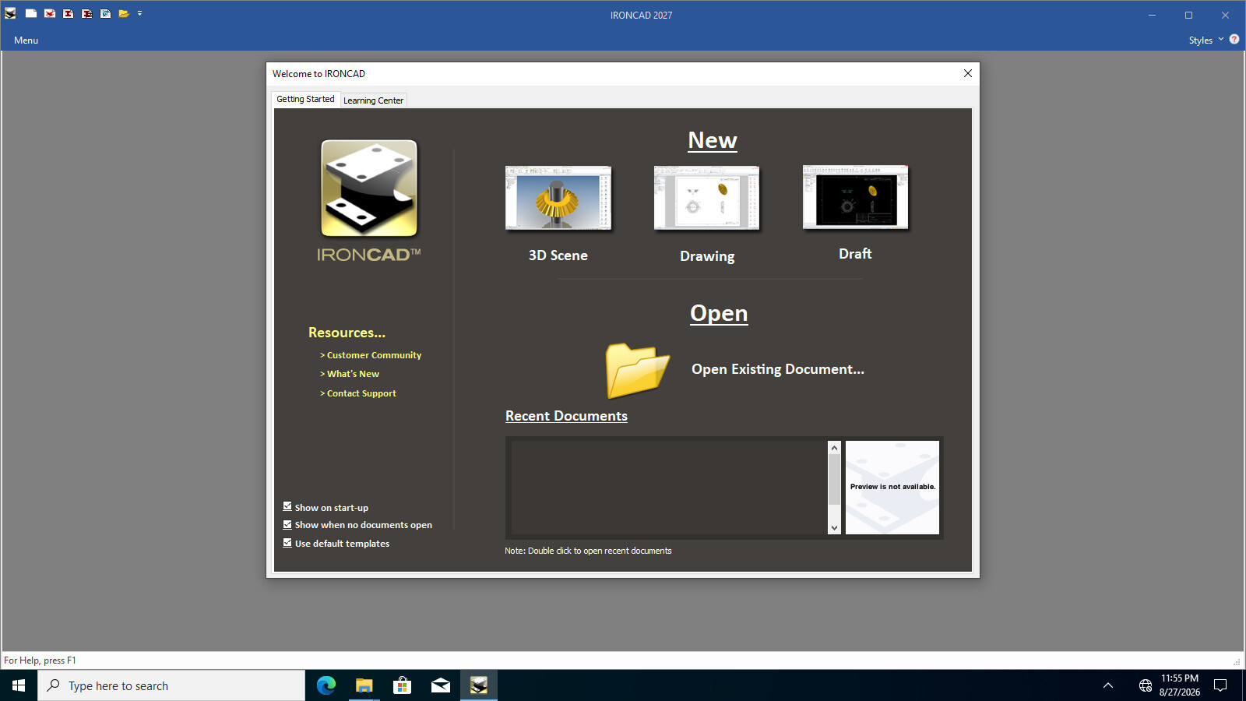This screenshot has width=1246, height=701.
Task: Open the notification center icon
Action: tap(1220, 685)
